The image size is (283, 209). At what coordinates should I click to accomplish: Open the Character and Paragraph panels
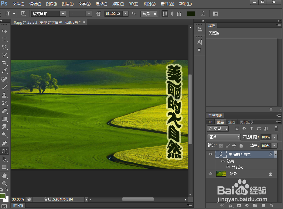pos(215,14)
